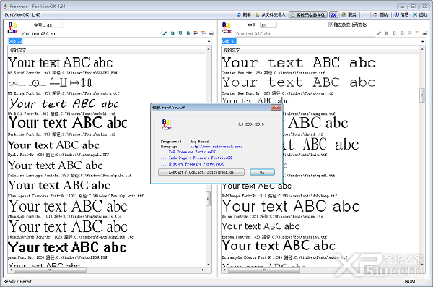Click the NUM indicator in status bar
The width and height of the screenshot is (433, 287).
coord(410,281)
